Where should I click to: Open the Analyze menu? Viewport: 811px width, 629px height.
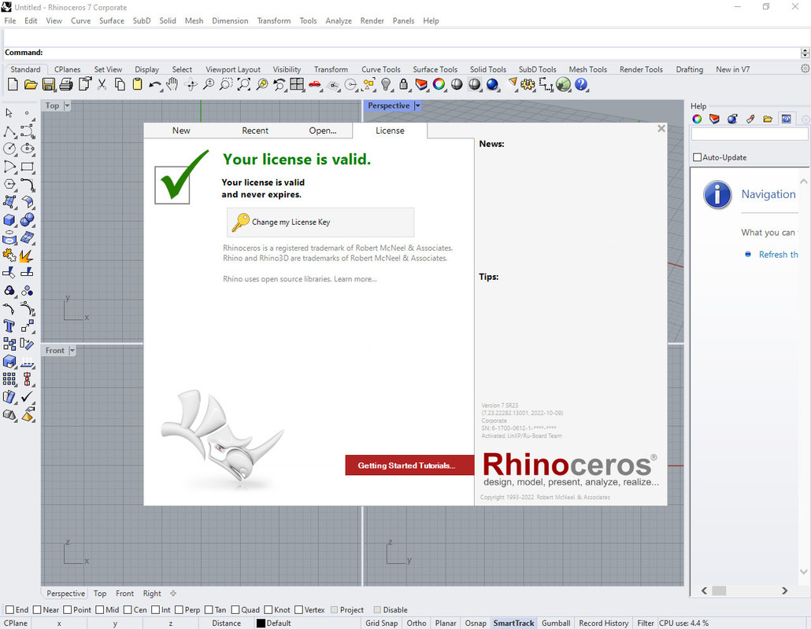tap(339, 20)
